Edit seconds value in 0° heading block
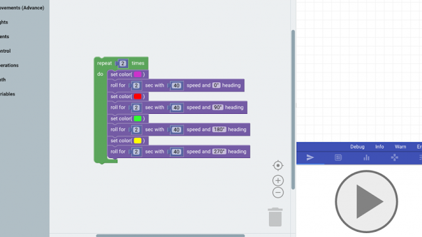Image resolution: width=422 pixels, height=237 pixels. [x=136, y=86]
